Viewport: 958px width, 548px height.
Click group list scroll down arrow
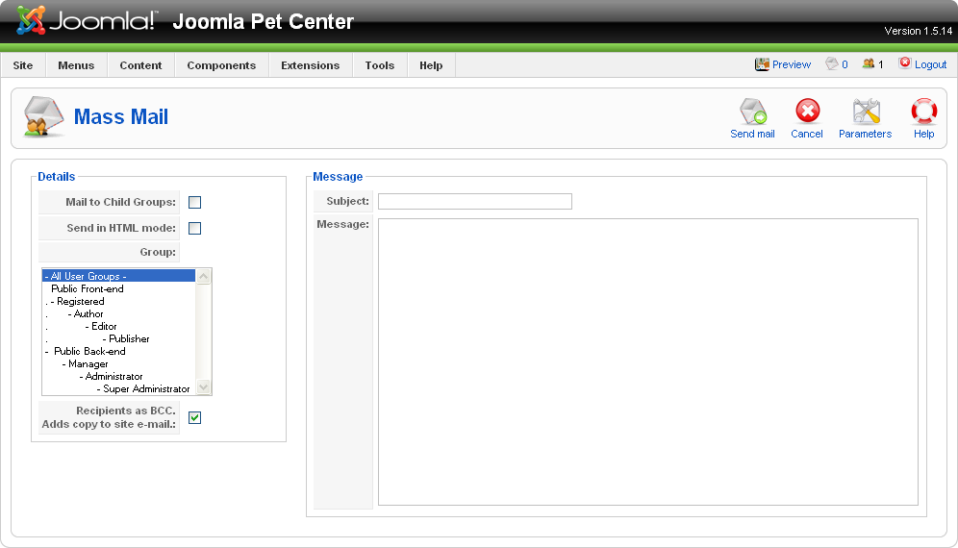point(204,386)
